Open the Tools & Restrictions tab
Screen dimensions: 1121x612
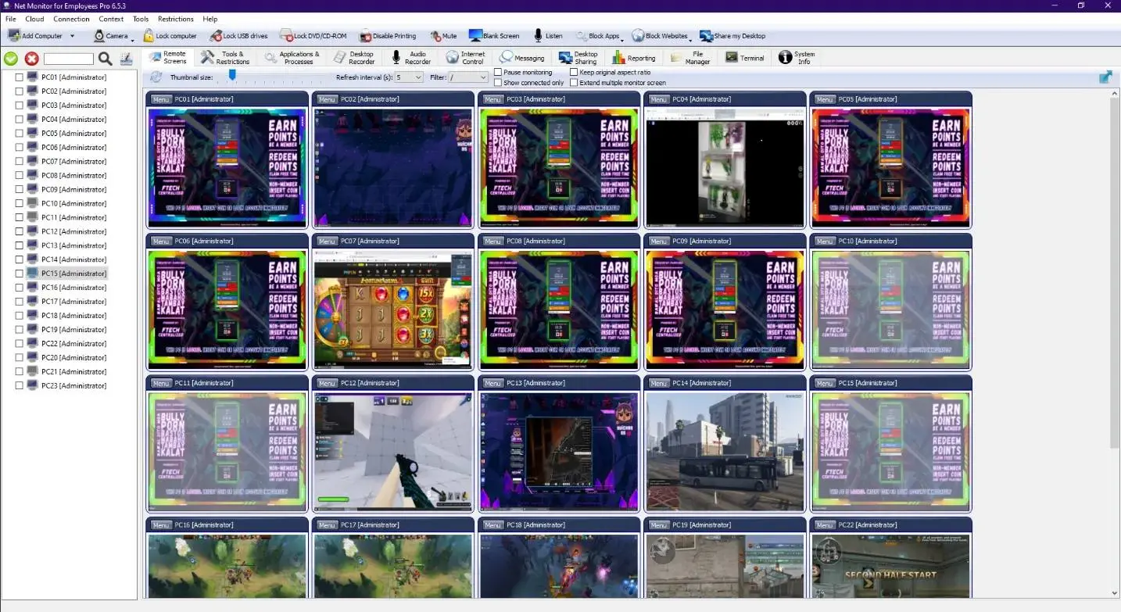click(x=225, y=58)
